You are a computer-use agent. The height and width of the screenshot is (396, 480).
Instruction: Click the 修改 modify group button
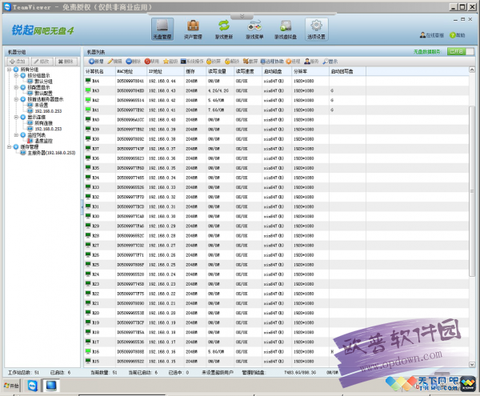pos(42,62)
